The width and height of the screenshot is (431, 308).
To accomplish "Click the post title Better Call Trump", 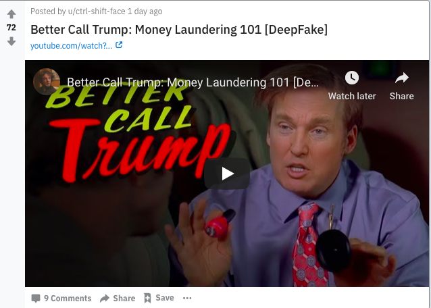I will [x=179, y=30].
